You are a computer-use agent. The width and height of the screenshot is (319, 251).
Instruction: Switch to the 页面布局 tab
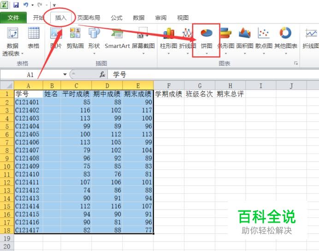click(x=89, y=18)
